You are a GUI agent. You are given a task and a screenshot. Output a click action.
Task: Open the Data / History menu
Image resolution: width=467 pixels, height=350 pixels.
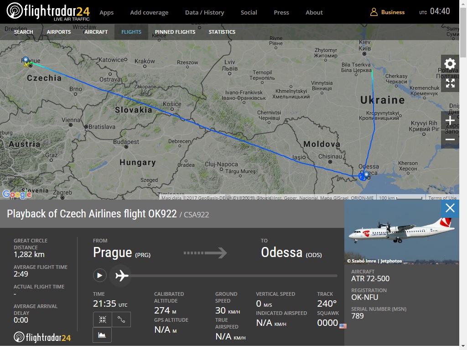204,12
